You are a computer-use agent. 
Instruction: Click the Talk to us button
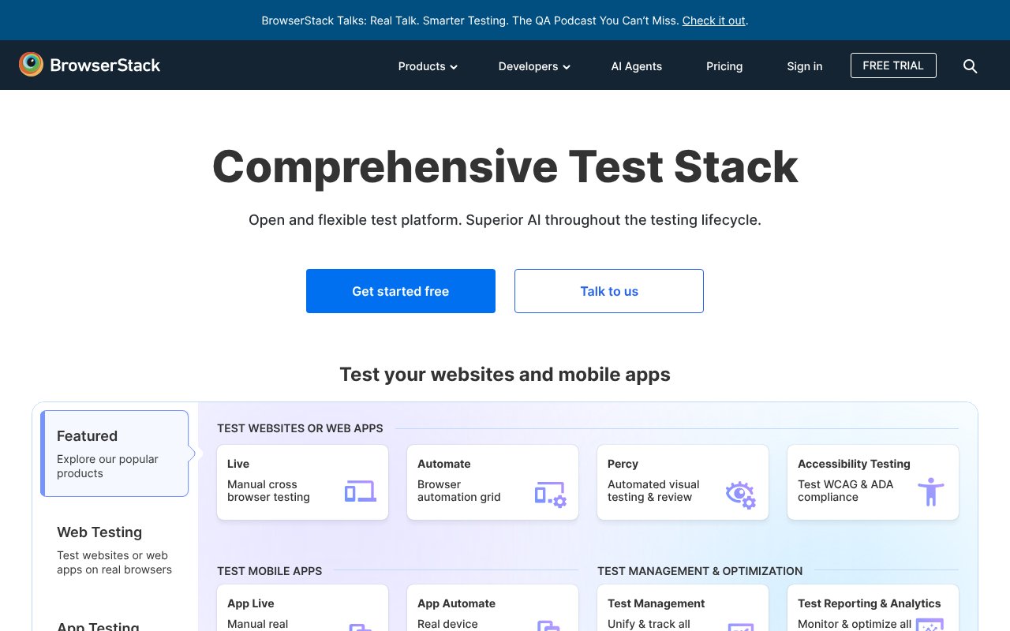[x=608, y=291]
